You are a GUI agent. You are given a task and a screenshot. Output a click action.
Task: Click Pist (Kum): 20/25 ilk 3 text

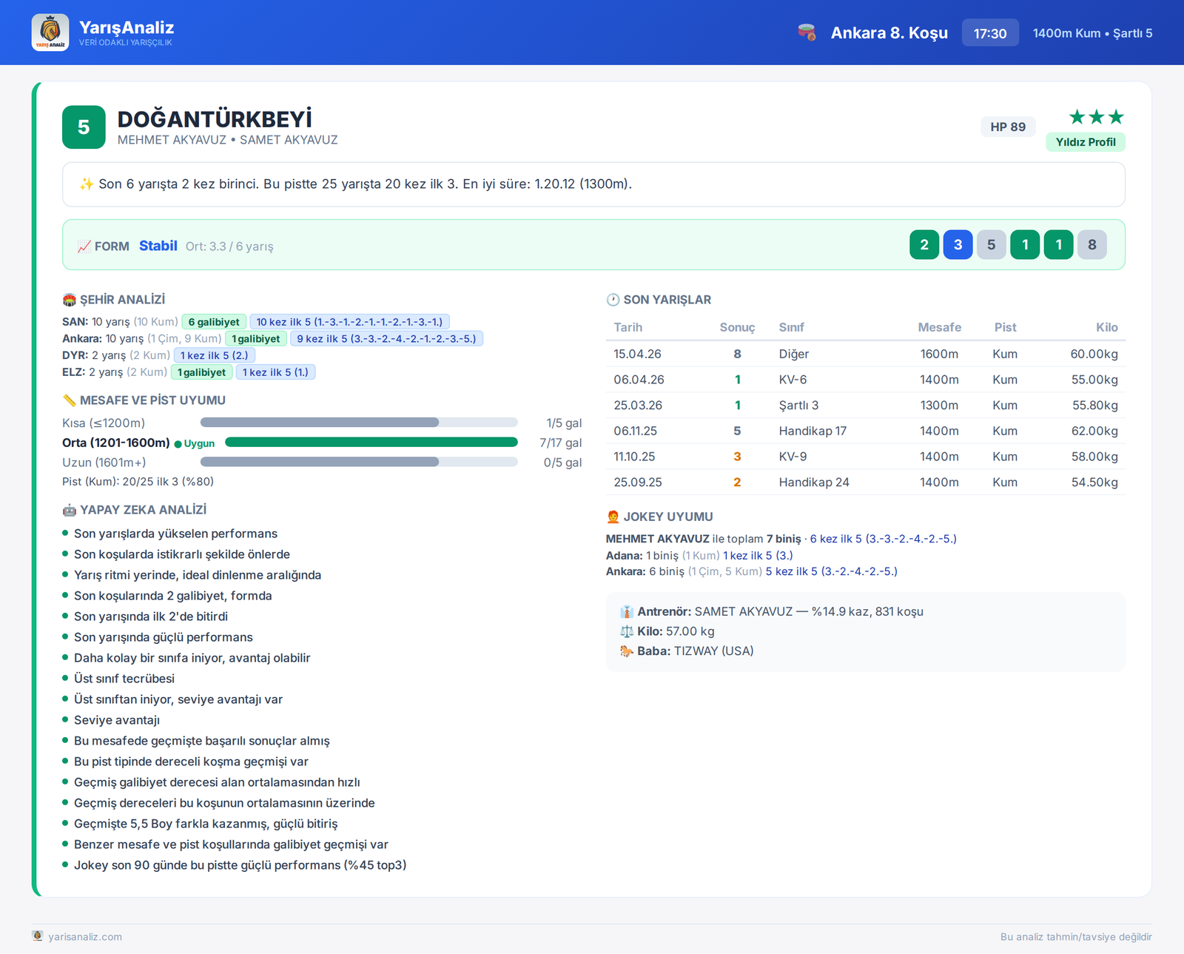[138, 481]
